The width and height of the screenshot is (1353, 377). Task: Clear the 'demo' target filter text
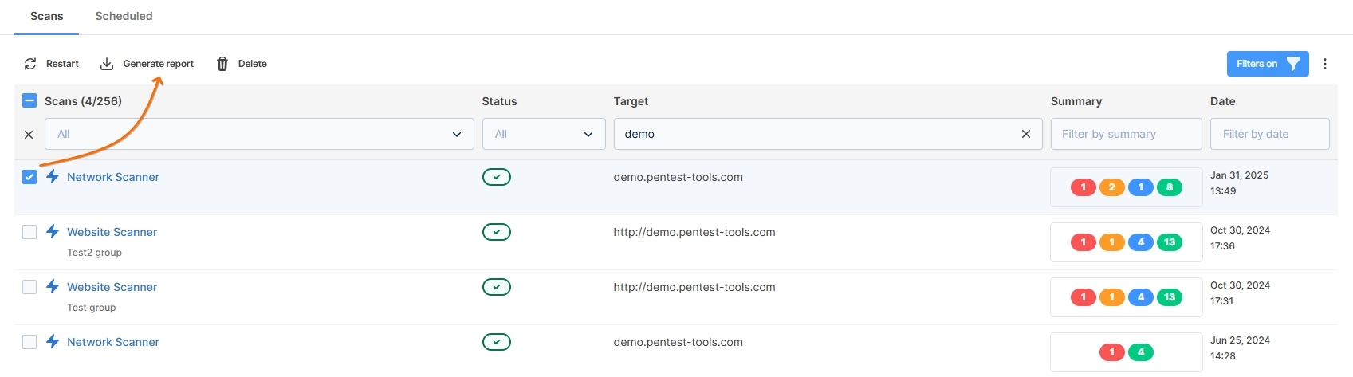[x=1026, y=134]
